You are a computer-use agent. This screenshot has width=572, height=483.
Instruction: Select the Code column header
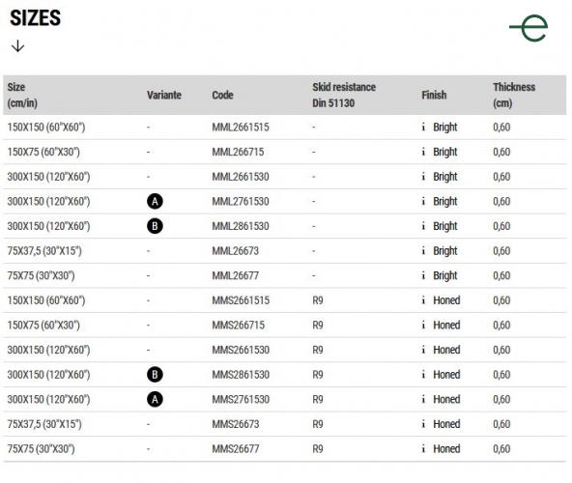222,95
